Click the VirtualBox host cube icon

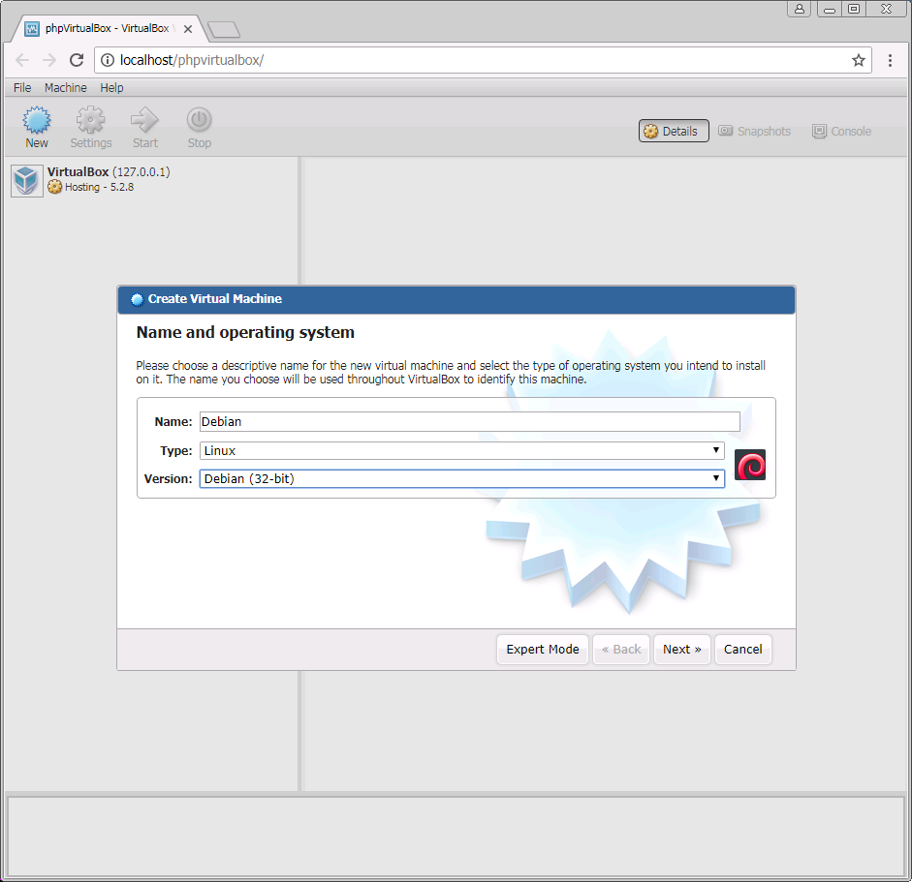tap(26, 179)
